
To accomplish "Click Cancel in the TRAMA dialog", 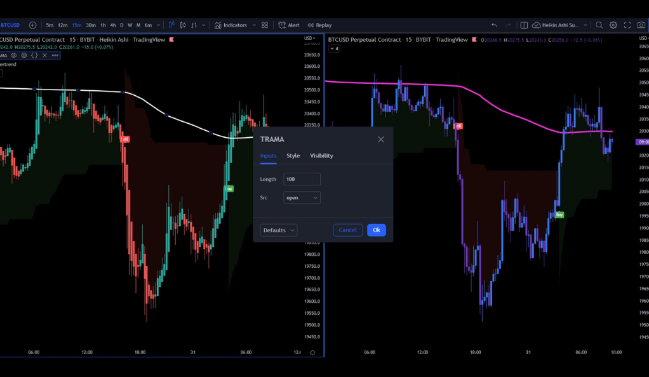I will point(348,230).
